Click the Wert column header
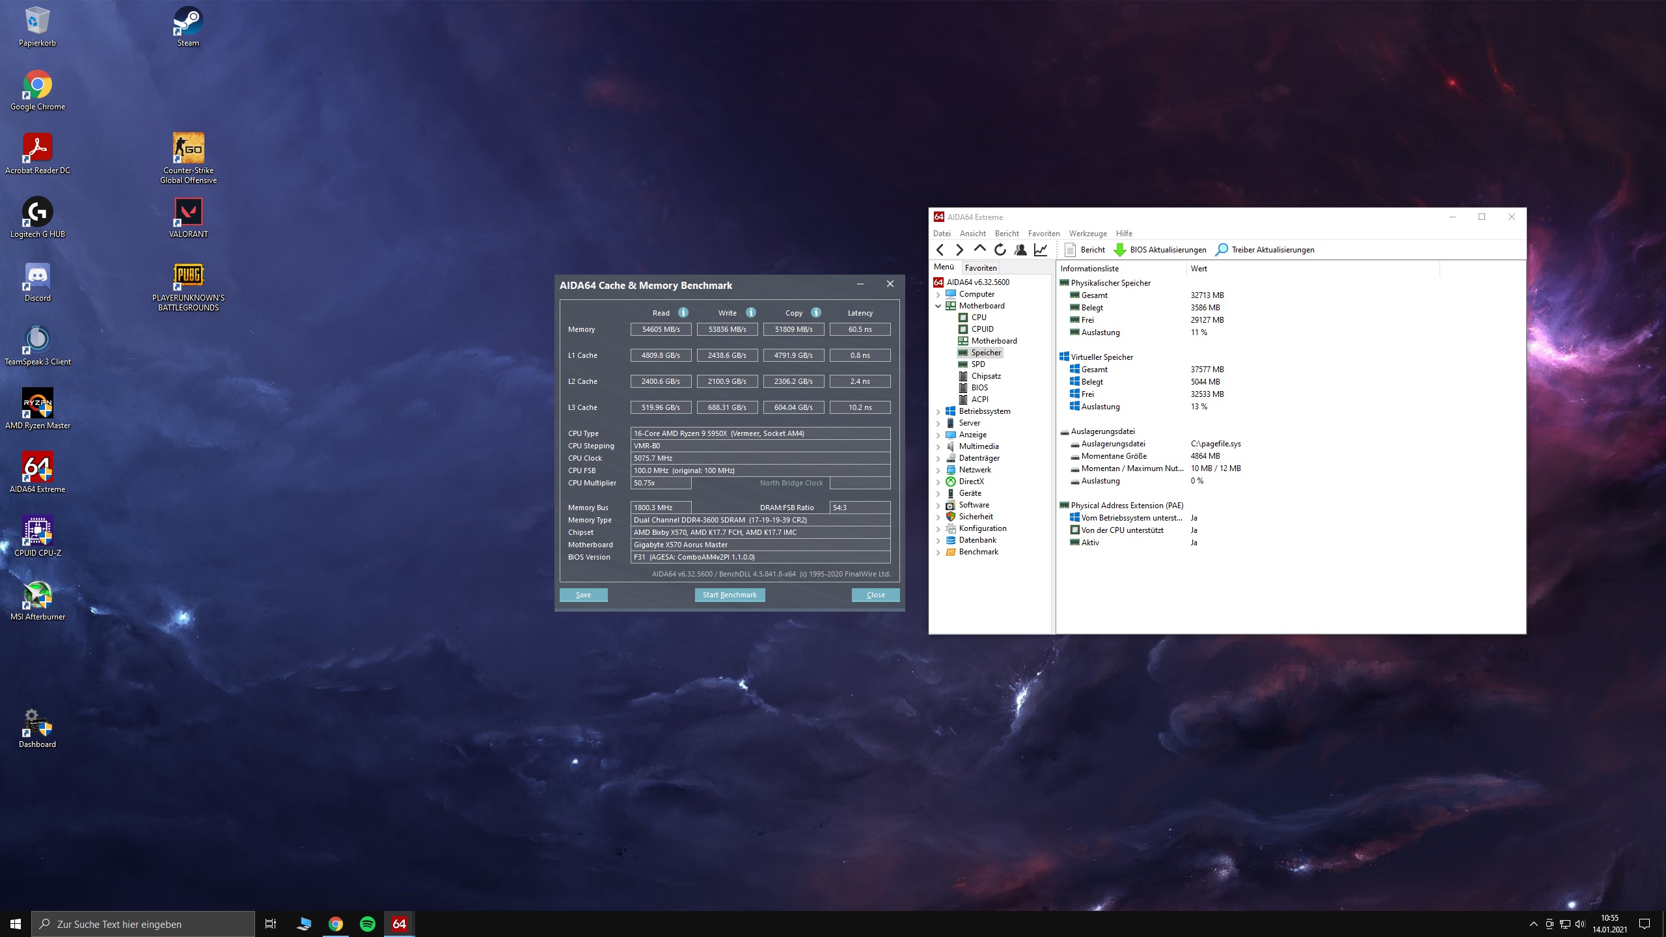 pos(1199,269)
